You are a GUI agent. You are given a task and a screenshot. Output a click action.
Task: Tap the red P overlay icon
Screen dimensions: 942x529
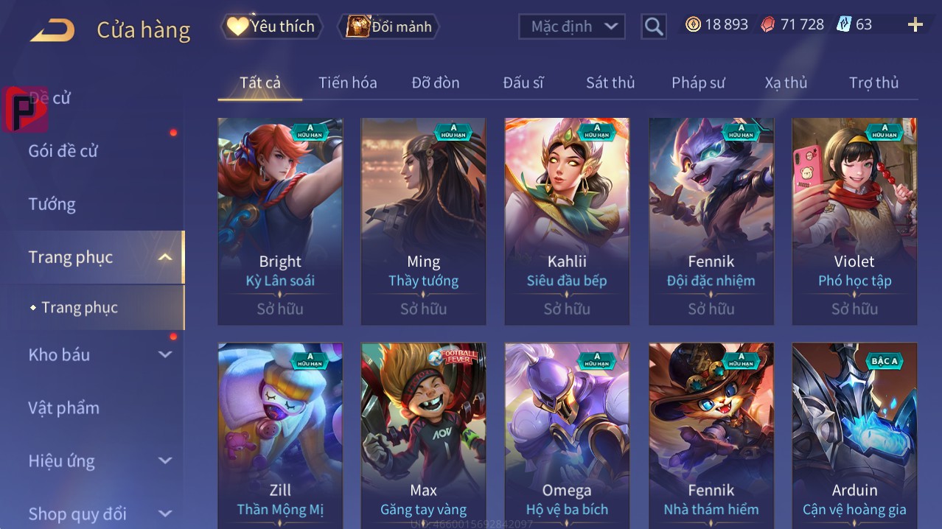24,109
